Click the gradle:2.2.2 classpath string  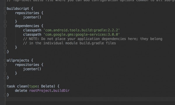[x=81, y=30]
